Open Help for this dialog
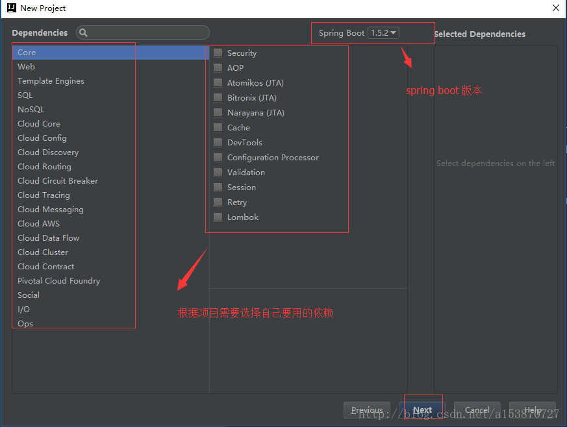 point(533,410)
